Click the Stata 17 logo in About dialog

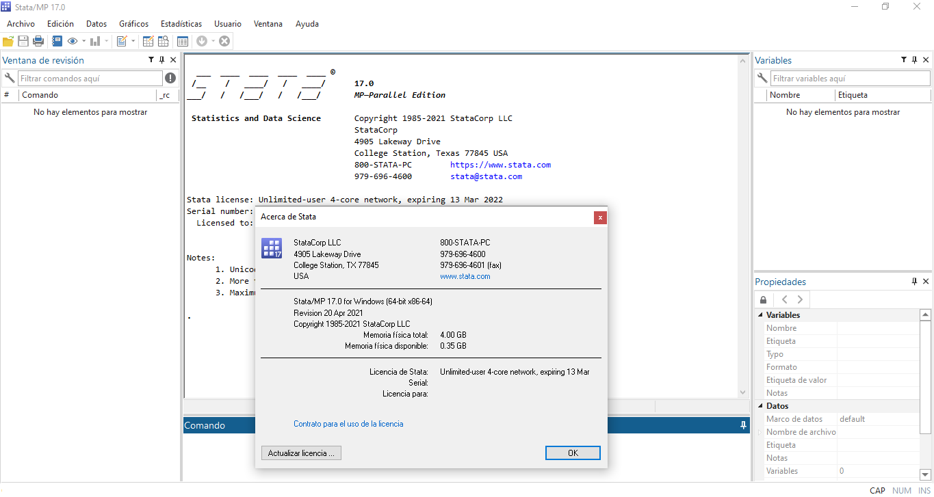click(272, 248)
